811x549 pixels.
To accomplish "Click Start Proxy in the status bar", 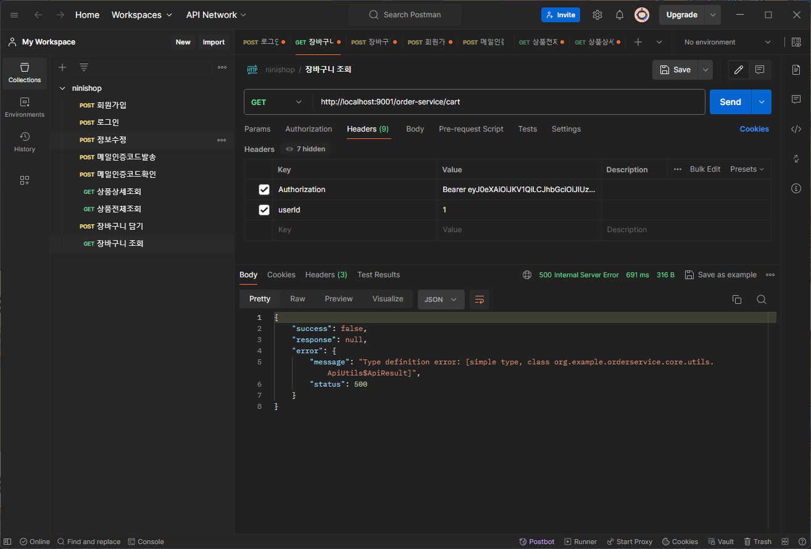I will [x=630, y=542].
